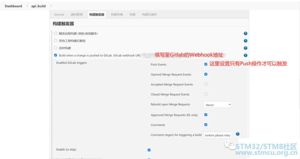The width and height of the screenshot is (300, 159).
Task: Switch to 构建后操作 tab
Action: point(149,14)
